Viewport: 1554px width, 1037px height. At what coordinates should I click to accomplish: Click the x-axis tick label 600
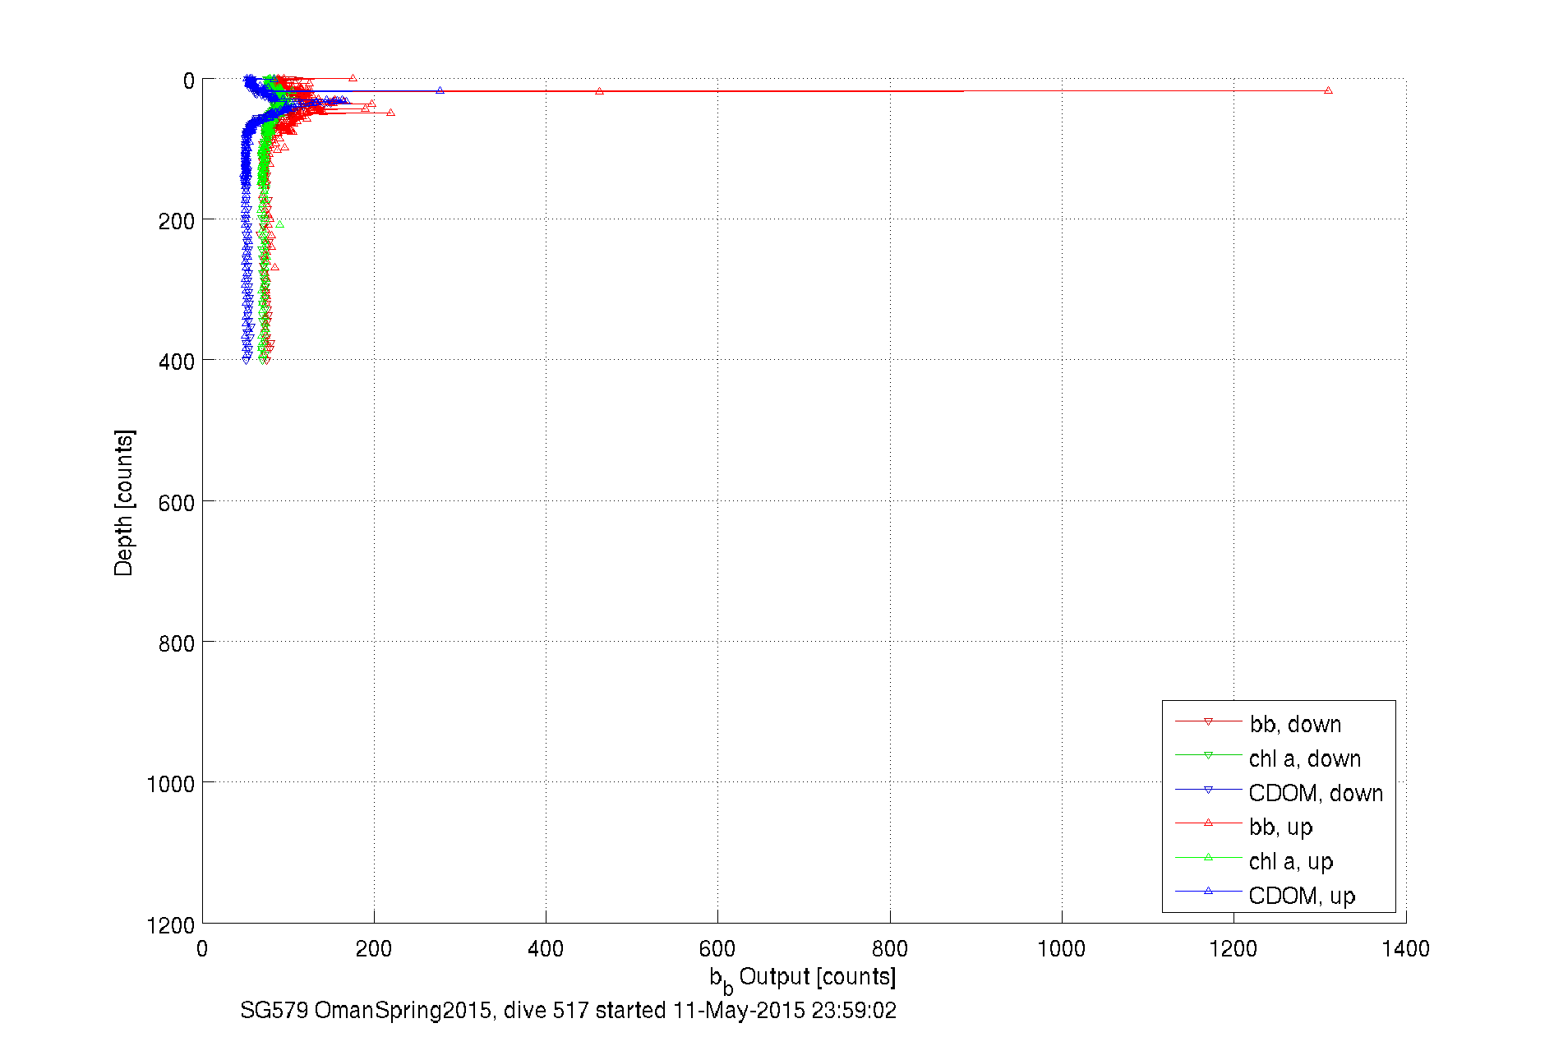pos(717,949)
